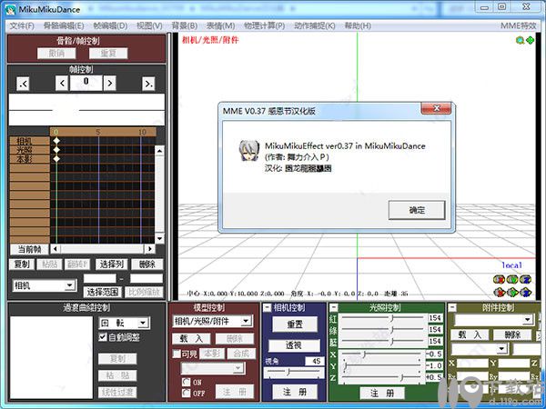
Task: Click the blue Z rotation axis icon
Action: [525, 279]
